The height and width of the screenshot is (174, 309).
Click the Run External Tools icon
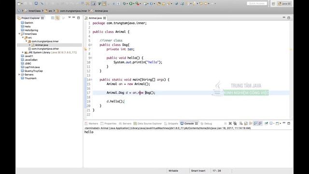click(x=137, y=3)
